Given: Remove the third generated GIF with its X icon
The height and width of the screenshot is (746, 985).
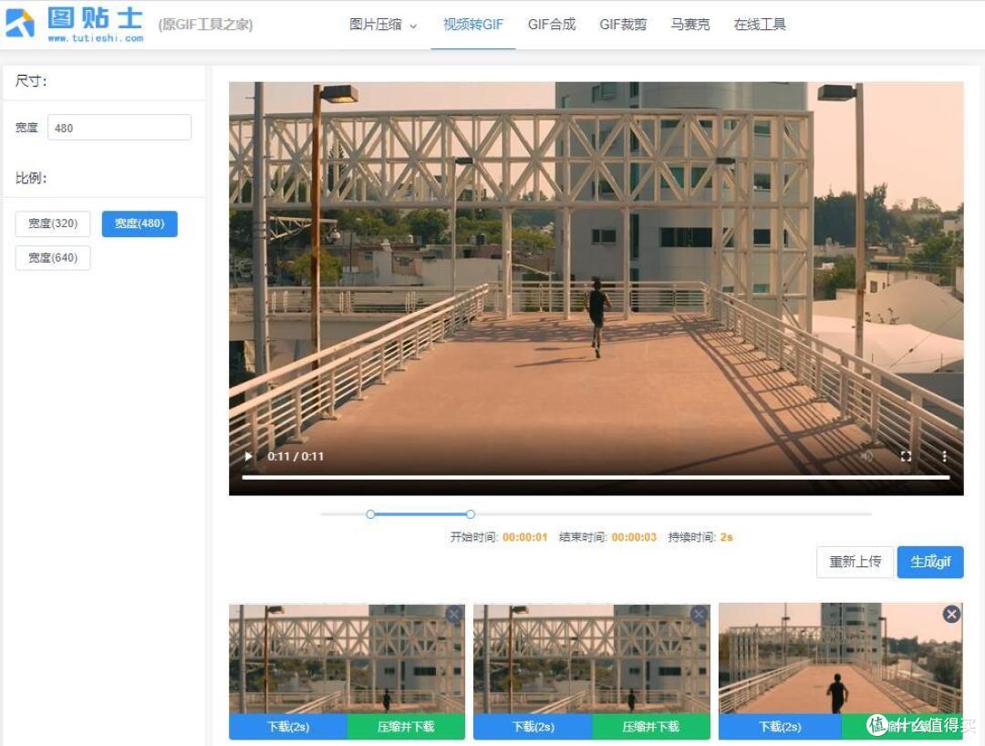Looking at the screenshot, I should pos(951,614).
